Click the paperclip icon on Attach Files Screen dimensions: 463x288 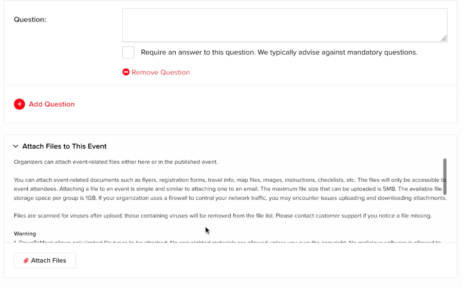26,261
